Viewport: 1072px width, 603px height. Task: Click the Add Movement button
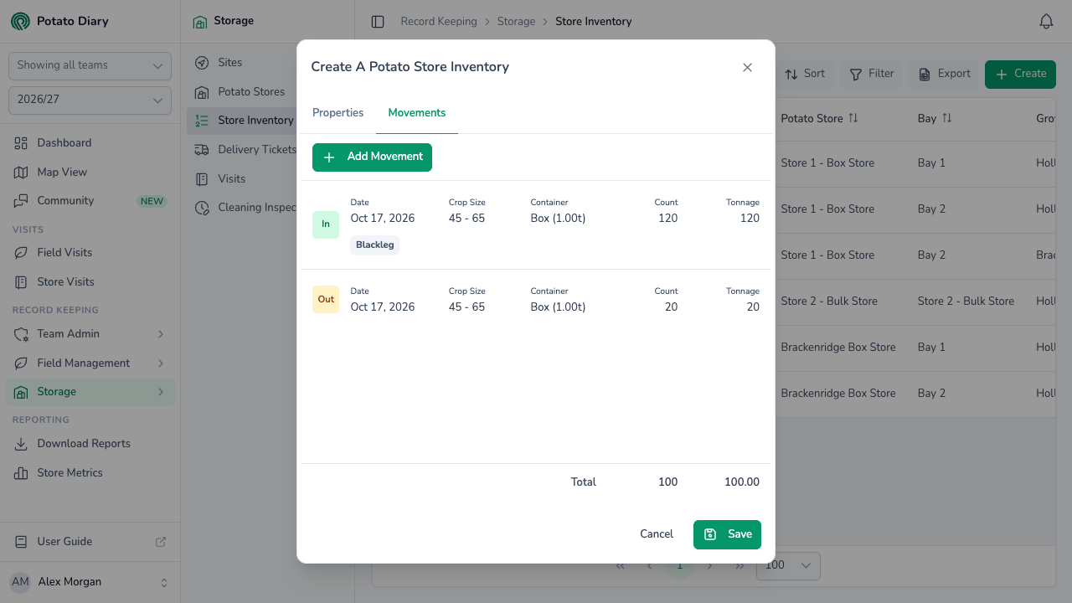point(372,157)
